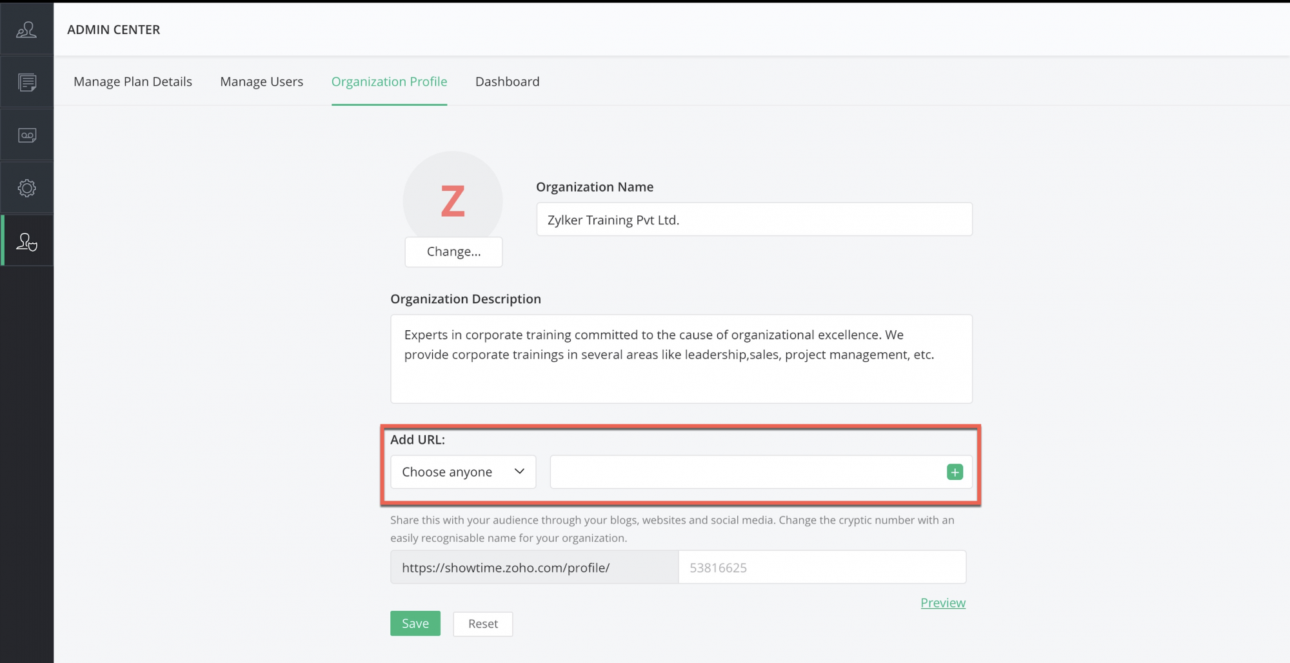This screenshot has width=1290, height=663.
Task: Open the Preview link
Action: click(x=942, y=603)
